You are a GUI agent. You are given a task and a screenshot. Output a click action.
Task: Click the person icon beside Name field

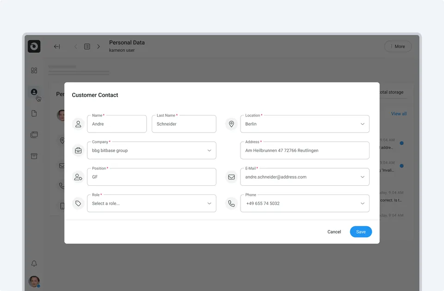click(78, 124)
